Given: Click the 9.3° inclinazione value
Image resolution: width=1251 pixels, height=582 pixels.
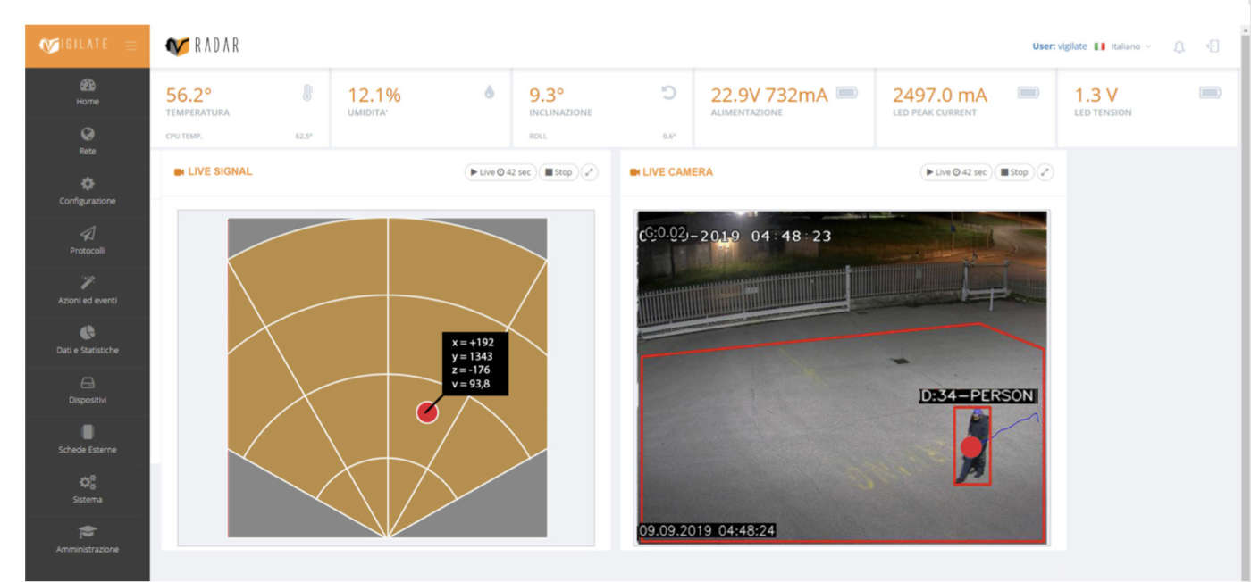Looking at the screenshot, I should [548, 95].
